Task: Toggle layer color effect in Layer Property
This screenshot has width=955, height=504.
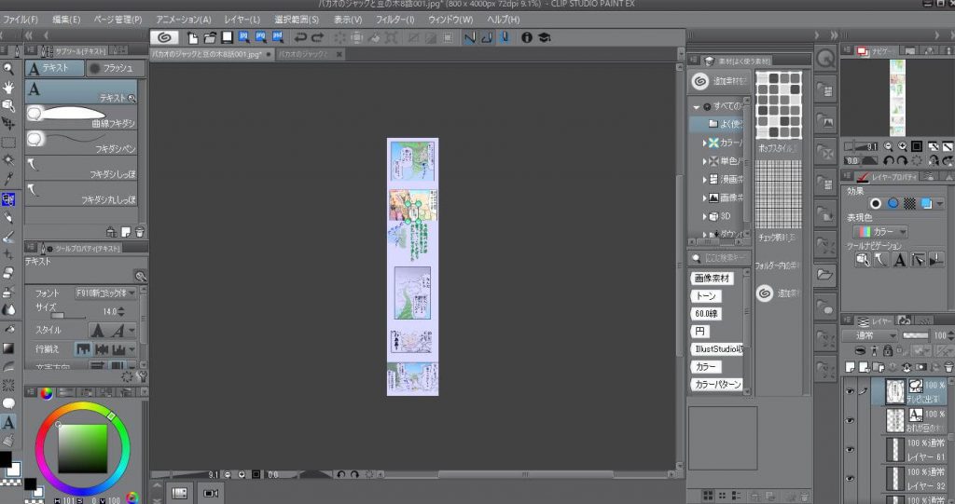Action: coord(926,203)
